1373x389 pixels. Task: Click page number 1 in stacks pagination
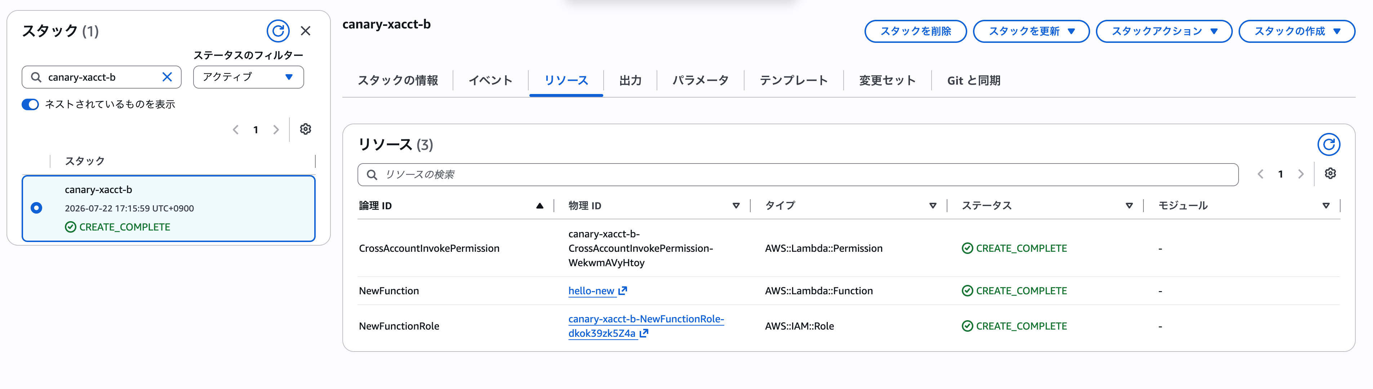(256, 130)
